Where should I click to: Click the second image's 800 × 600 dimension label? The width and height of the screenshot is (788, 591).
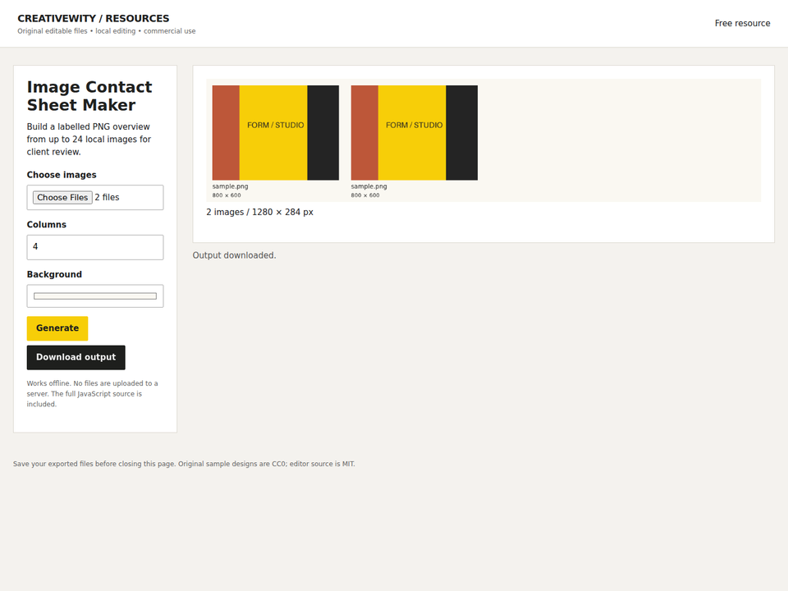tap(365, 195)
